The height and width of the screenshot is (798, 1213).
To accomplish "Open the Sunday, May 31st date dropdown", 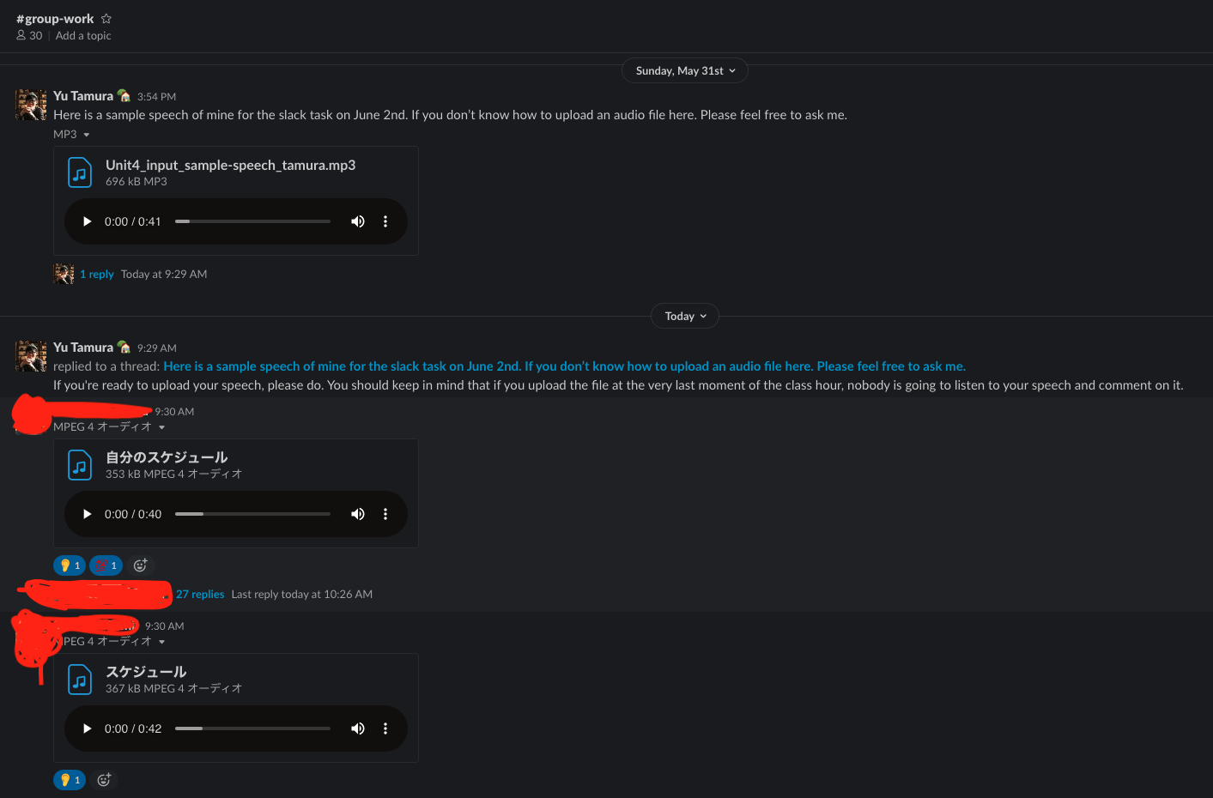I will 684,71.
